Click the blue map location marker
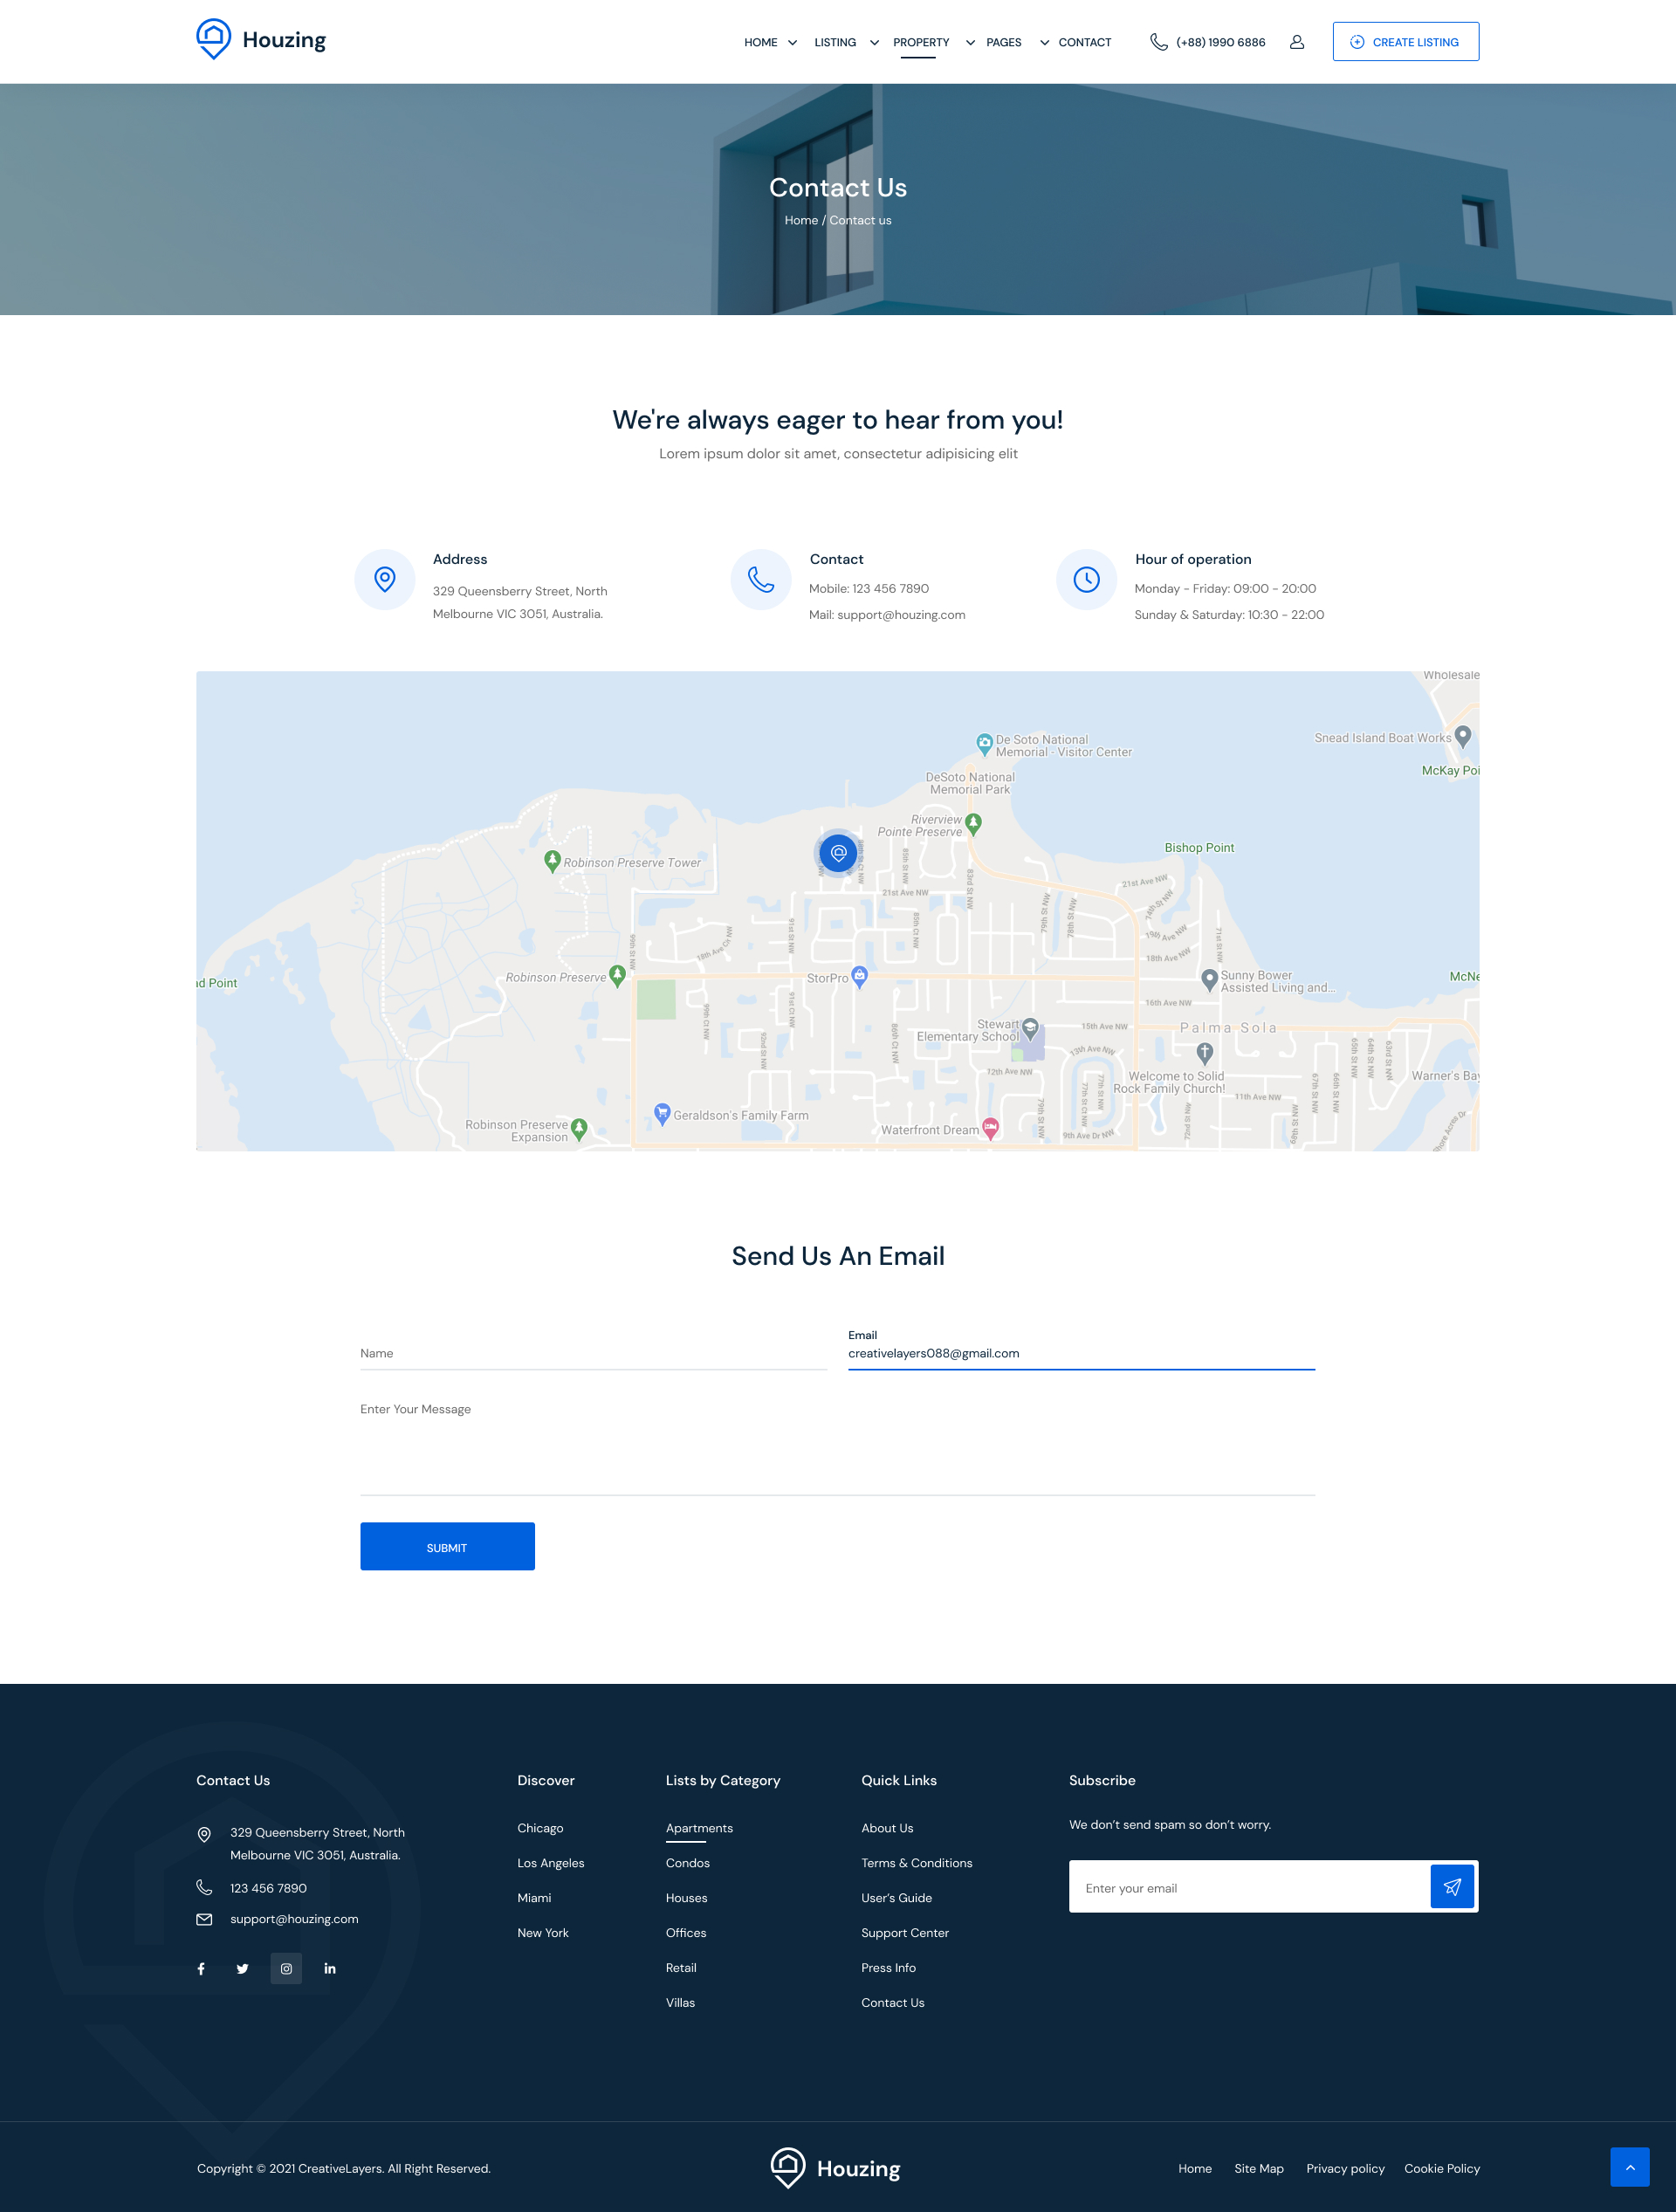 tap(838, 852)
